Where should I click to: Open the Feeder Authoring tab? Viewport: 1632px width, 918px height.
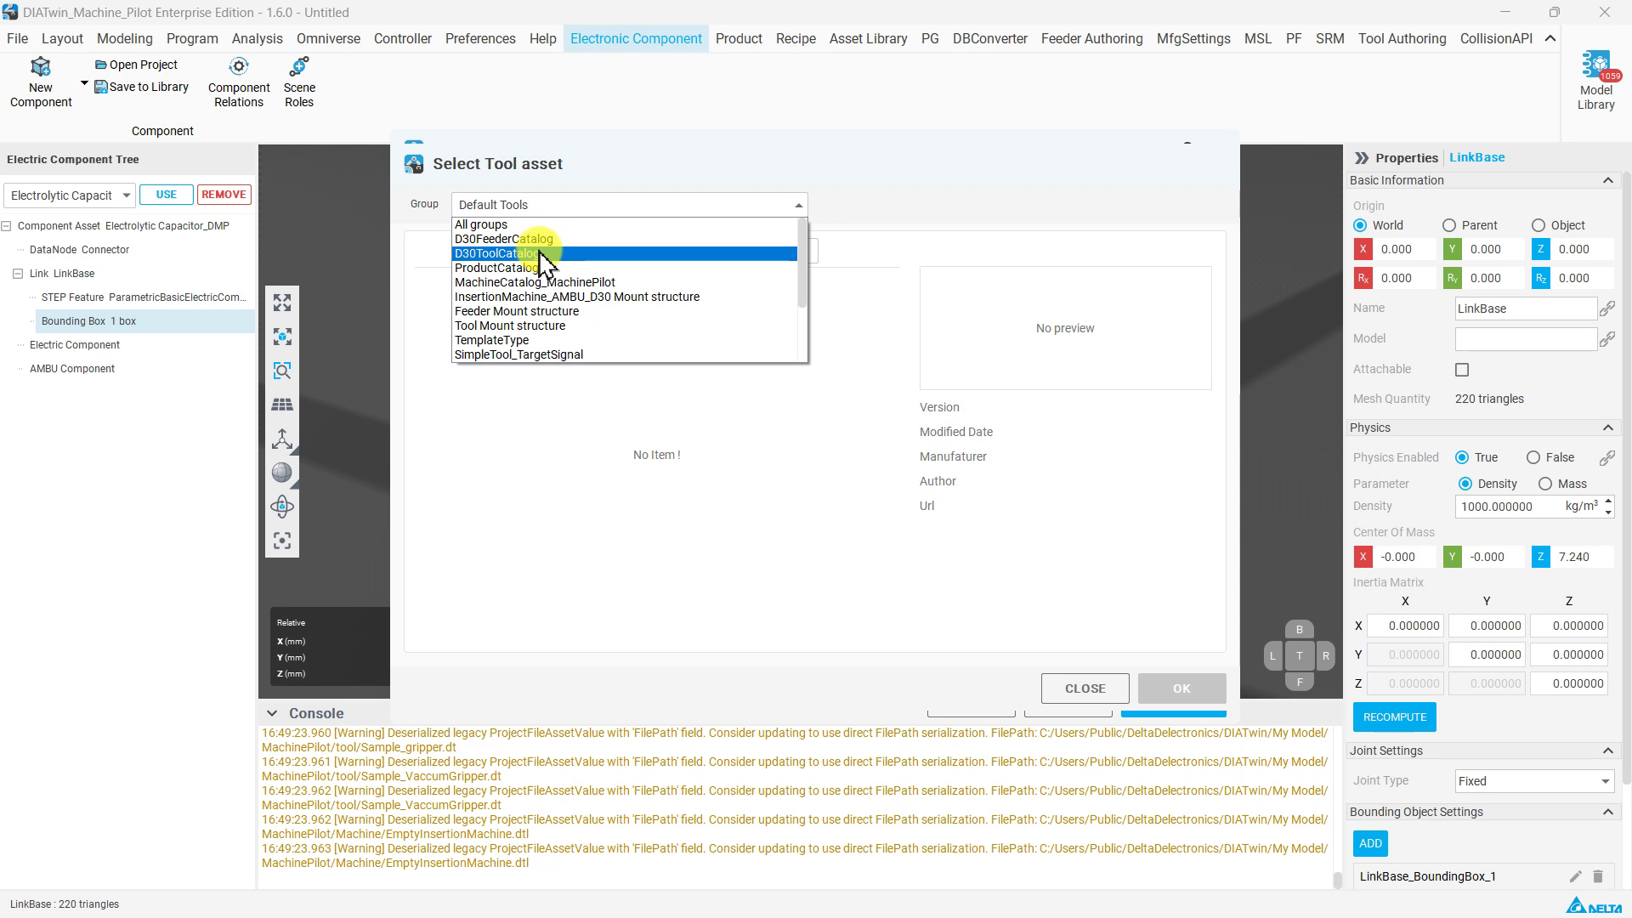pos(1091,38)
